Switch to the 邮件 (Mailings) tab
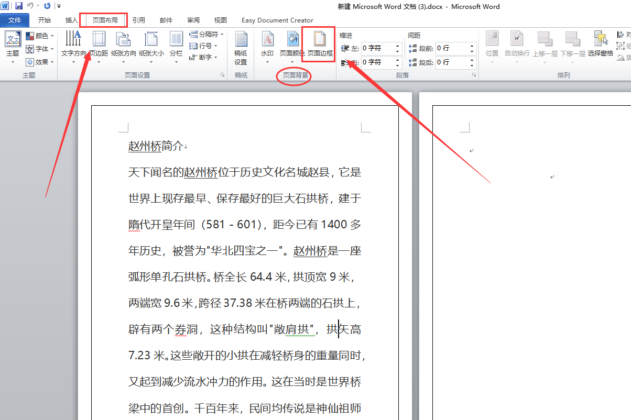 [x=166, y=20]
